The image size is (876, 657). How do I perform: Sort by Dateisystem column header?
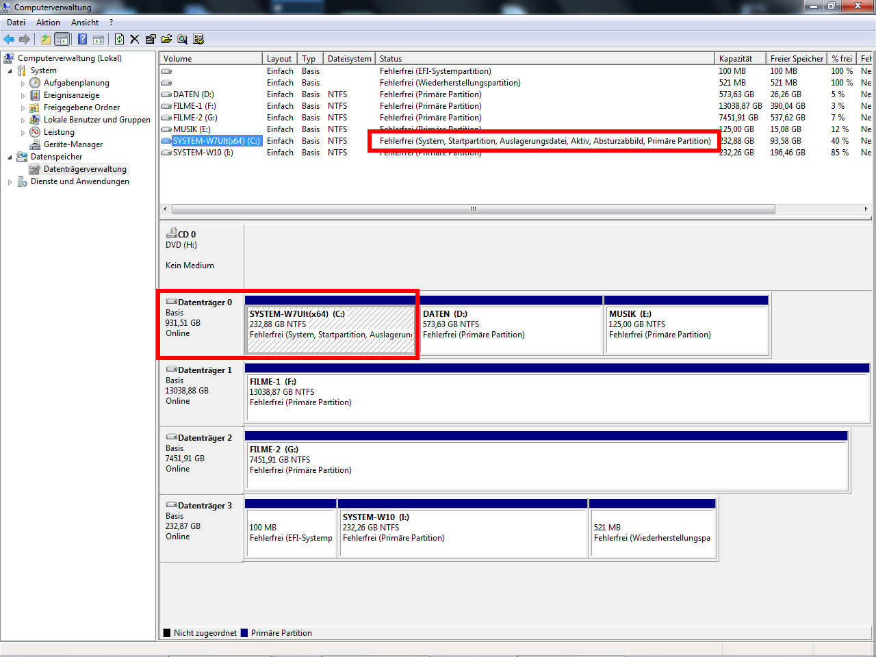(350, 59)
